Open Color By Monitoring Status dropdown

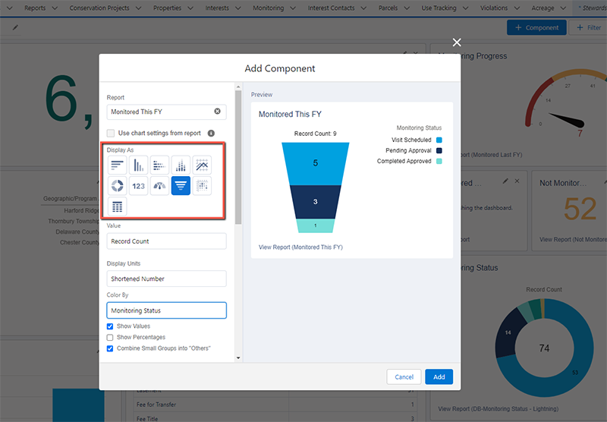[166, 310]
